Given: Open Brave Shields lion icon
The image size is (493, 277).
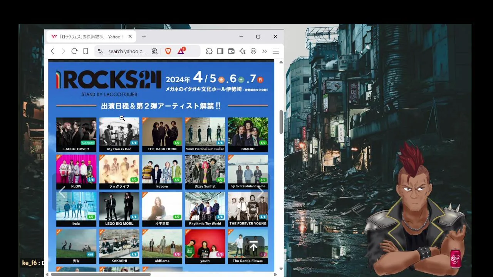Looking at the screenshot, I should pyautogui.click(x=168, y=51).
